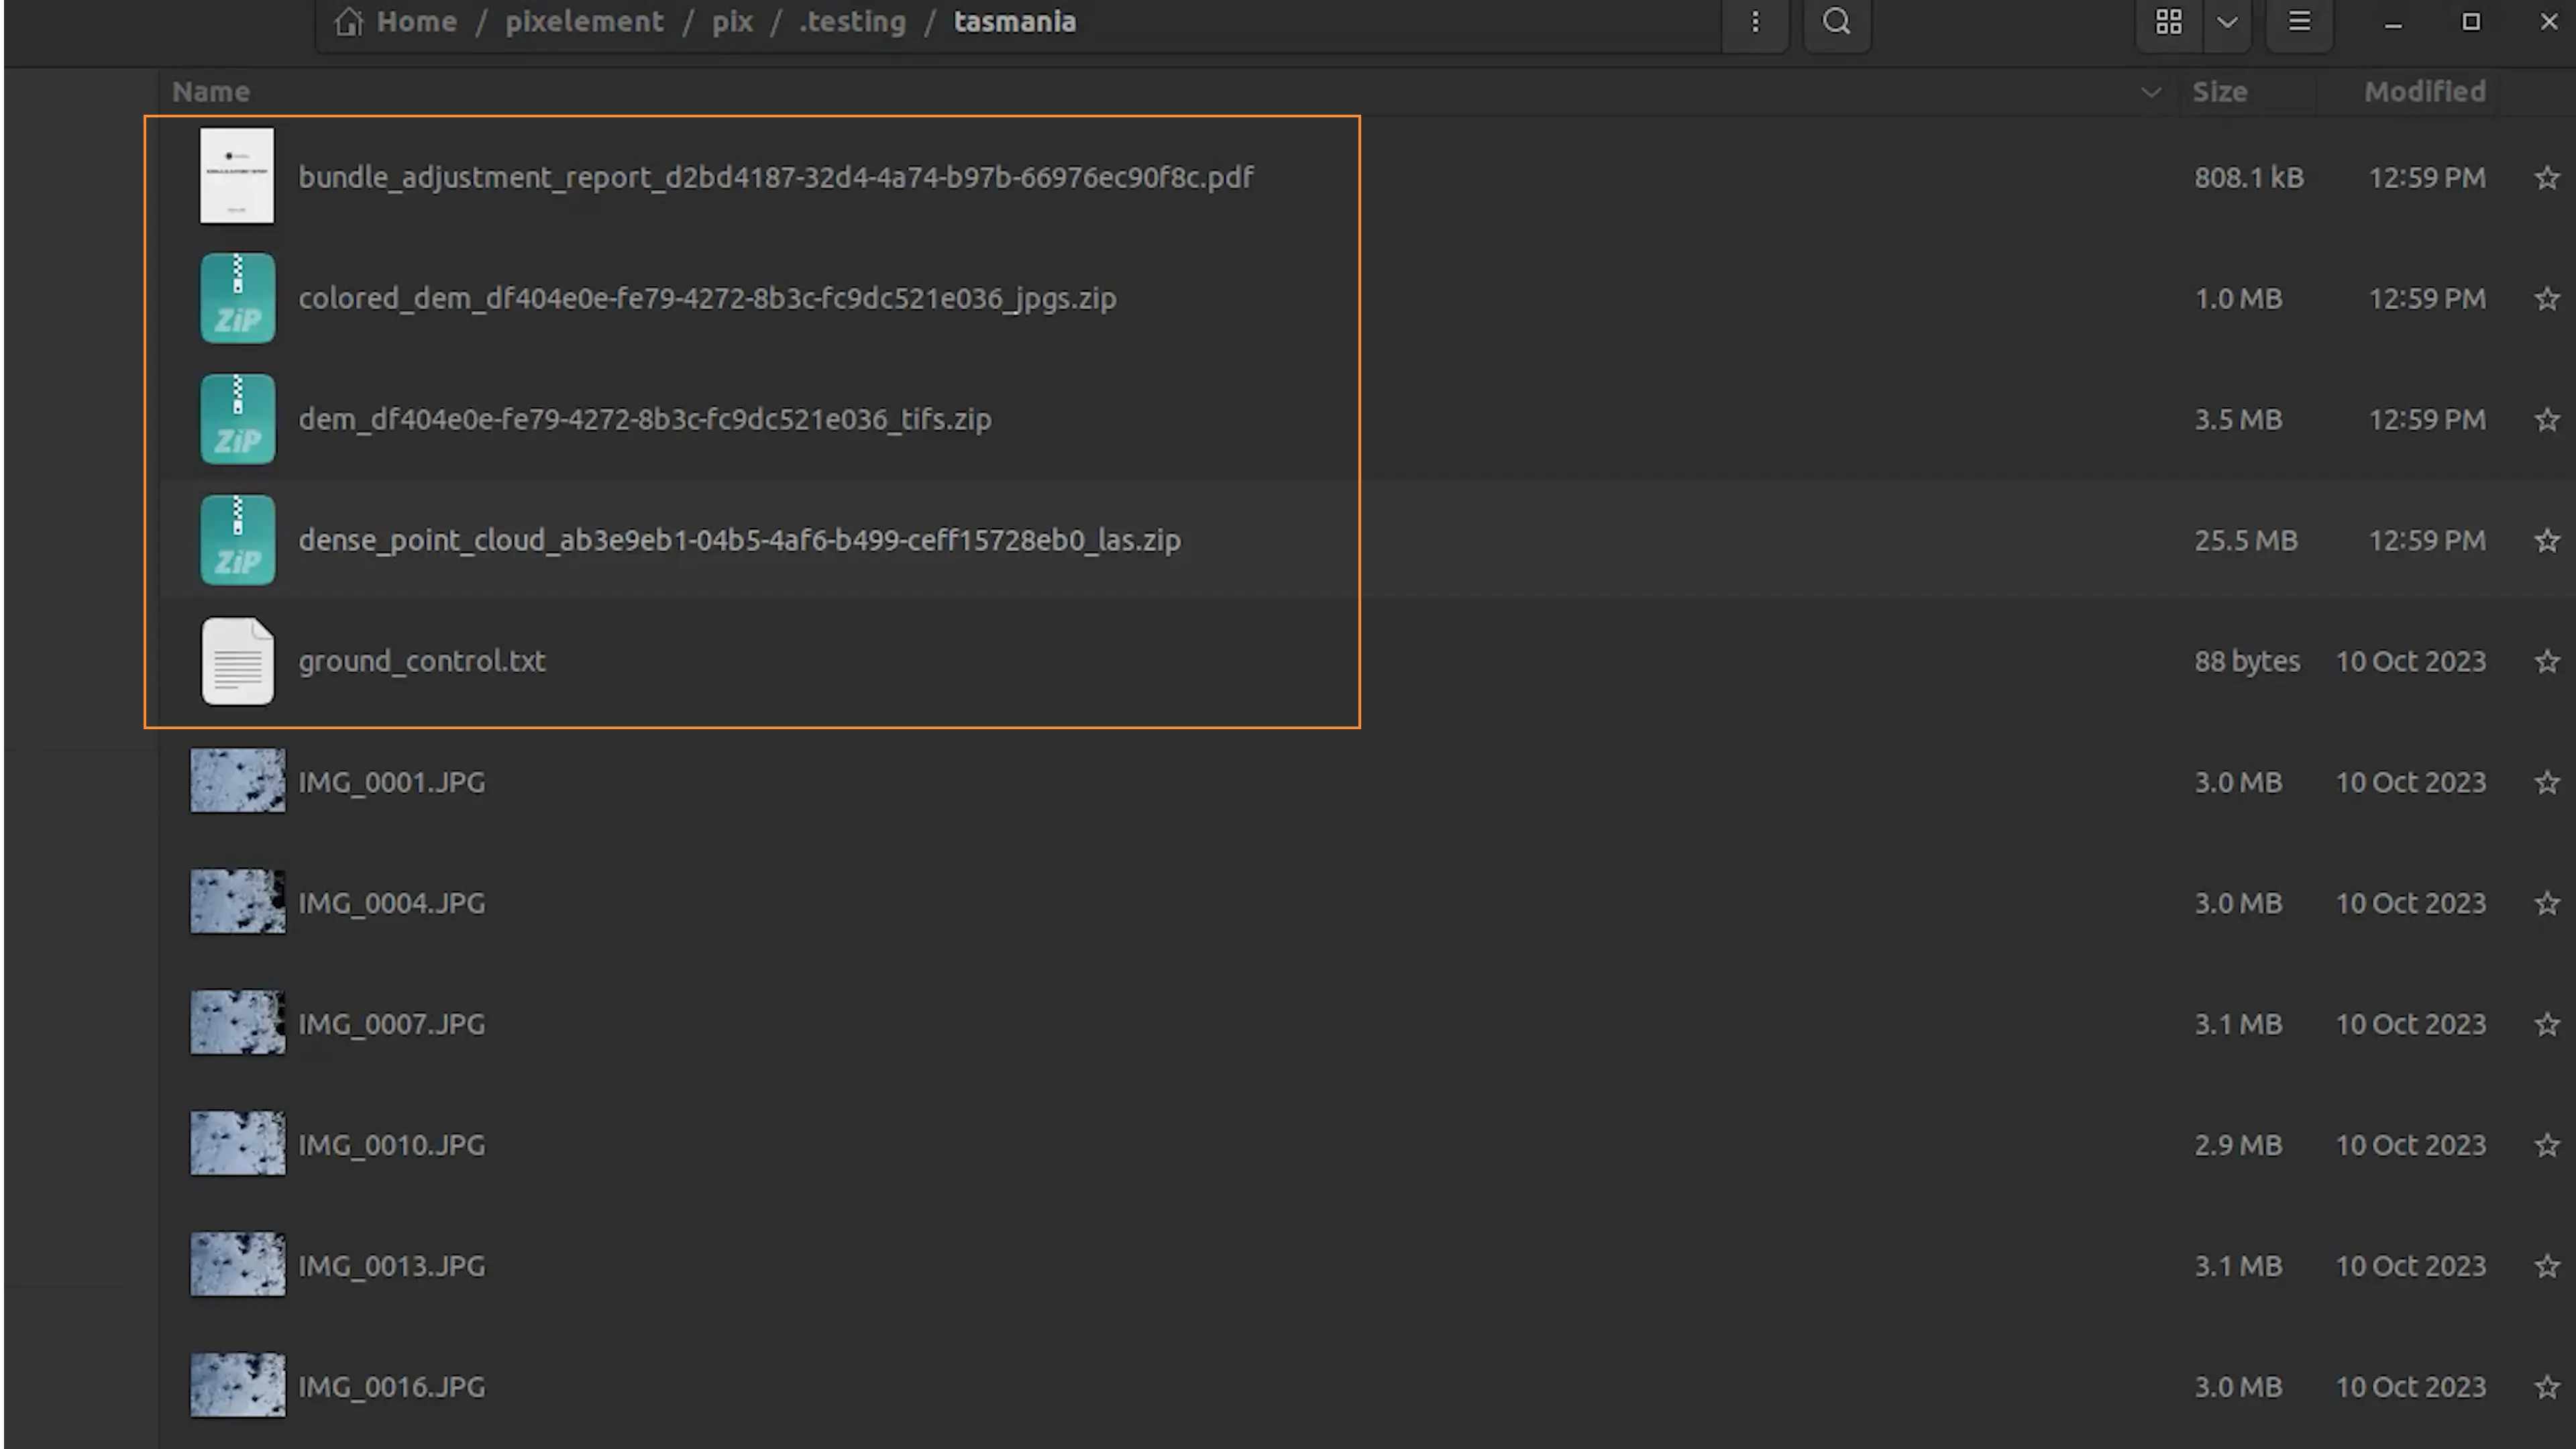This screenshot has width=2576, height=1449.
Task: Go to the .testing breadcrumb folder
Action: [x=852, y=22]
